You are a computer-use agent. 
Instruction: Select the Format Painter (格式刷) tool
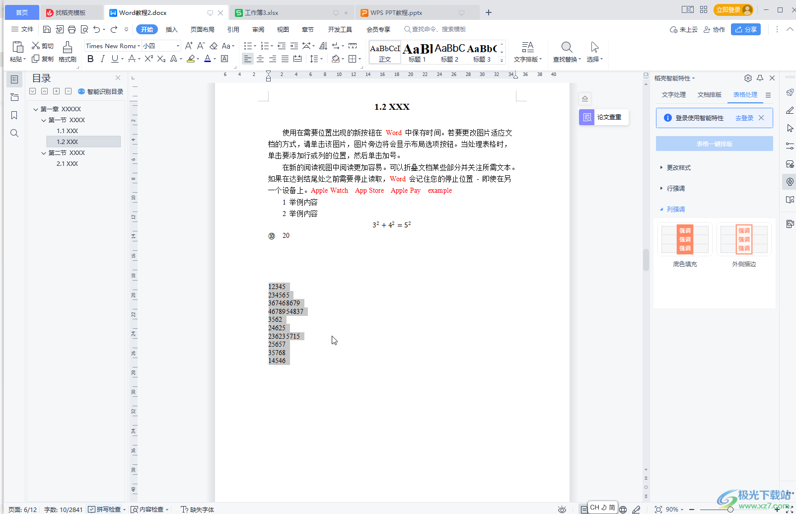(x=68, y=52)
